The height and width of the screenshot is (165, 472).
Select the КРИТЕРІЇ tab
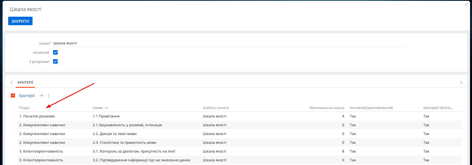click(x=25, y=83)
